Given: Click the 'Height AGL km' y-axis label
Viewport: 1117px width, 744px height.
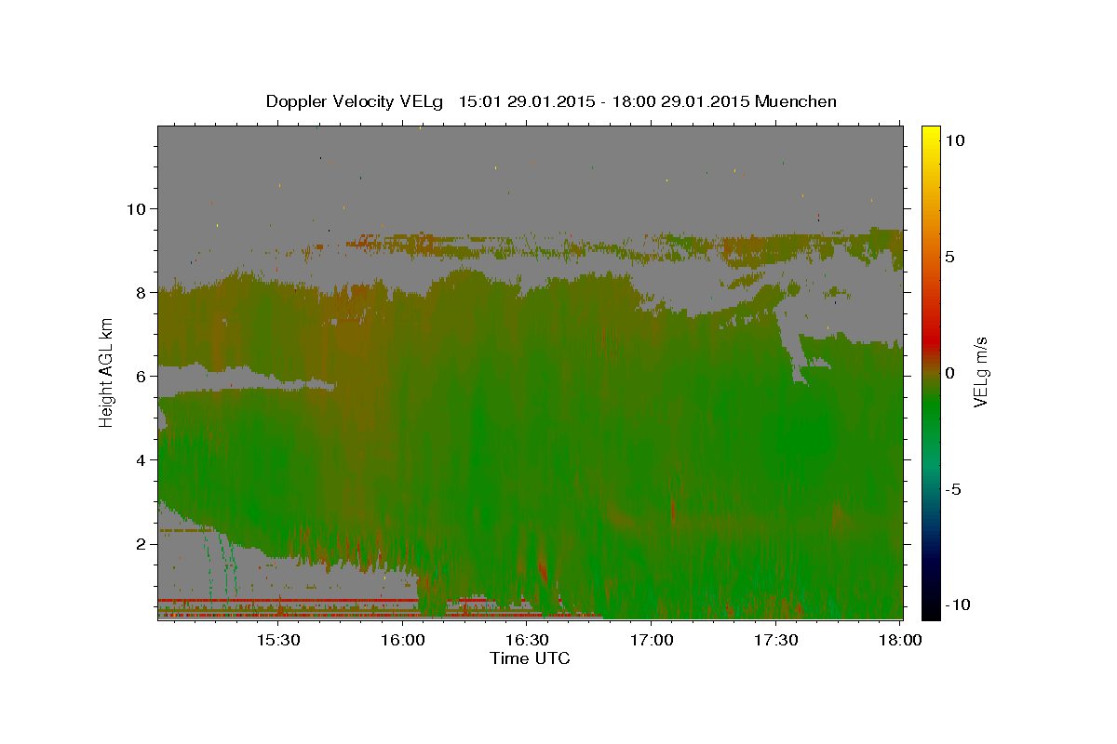Looking at the screenshot, I should click(x=106, y=371).
